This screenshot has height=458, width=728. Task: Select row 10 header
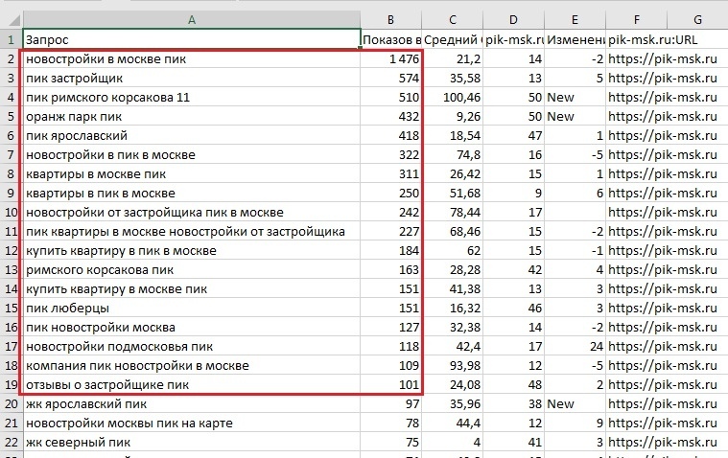pos(12,212)
